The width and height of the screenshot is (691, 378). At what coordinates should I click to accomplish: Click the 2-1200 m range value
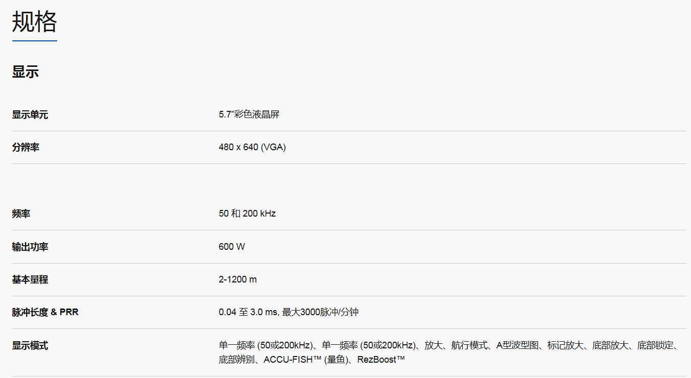(237, 279)
